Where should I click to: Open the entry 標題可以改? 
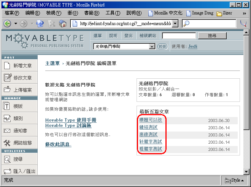pyautogui.click(x=151, y=120)
